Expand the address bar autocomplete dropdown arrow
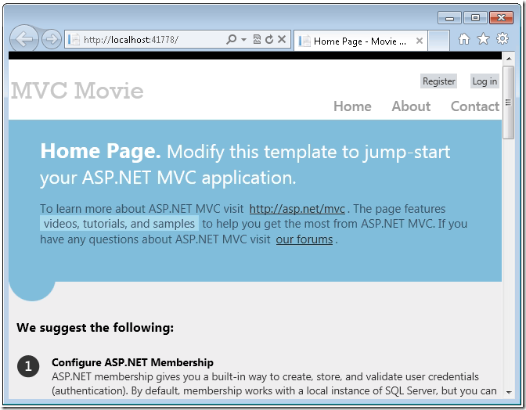Viewport: 526px width, 410px height. click(x=243, y=39)
